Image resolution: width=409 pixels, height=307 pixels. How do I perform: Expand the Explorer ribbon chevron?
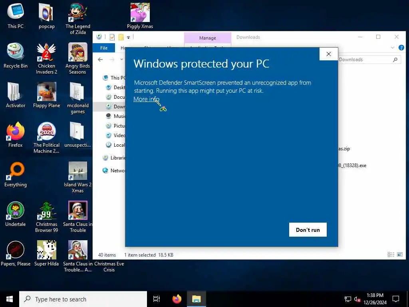click(x=393, y=48)
